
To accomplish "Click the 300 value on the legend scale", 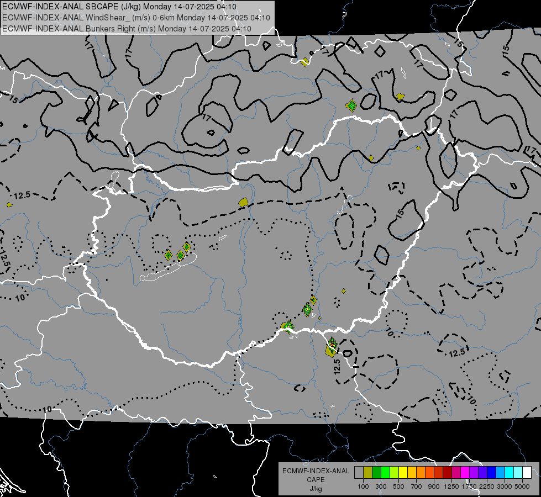I will pyautogui.click(x=381, y=487).
